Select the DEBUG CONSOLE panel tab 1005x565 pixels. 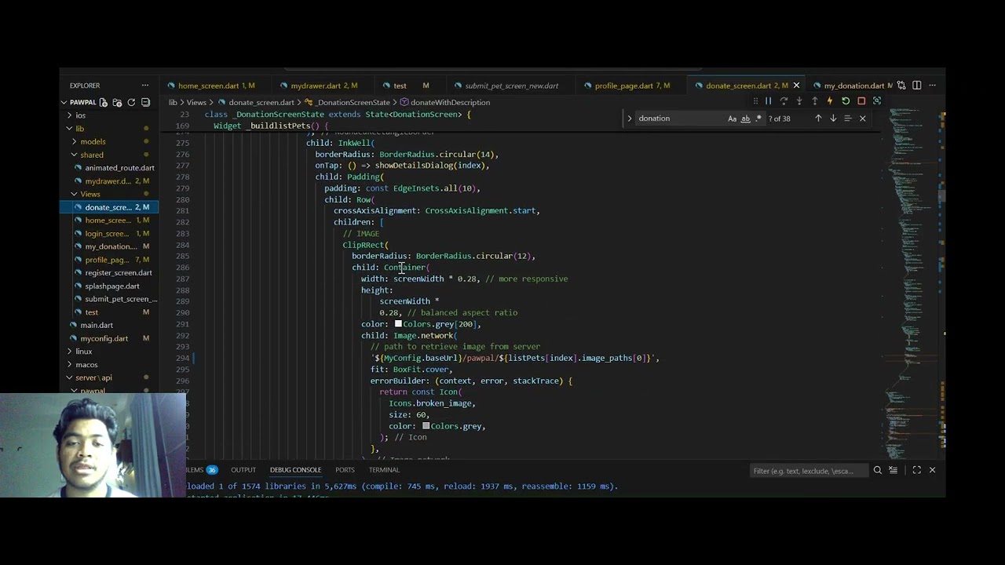tap(295, 470)
